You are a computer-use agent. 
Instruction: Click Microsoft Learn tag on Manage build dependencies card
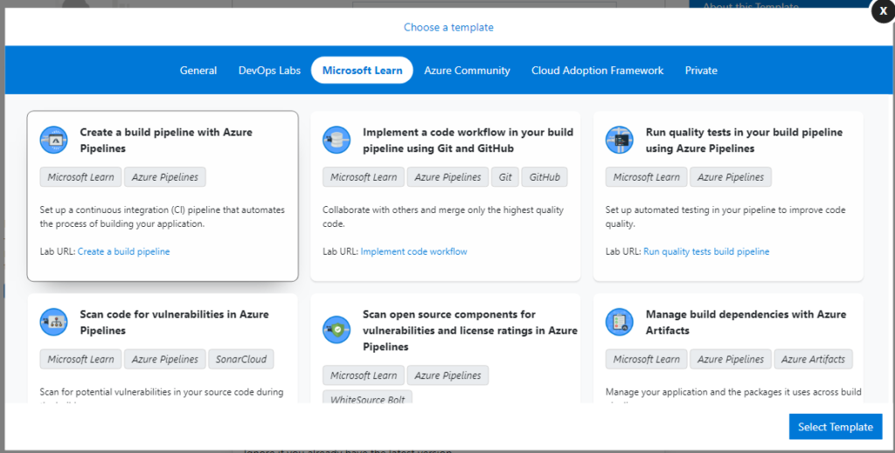tap(646, 360)
